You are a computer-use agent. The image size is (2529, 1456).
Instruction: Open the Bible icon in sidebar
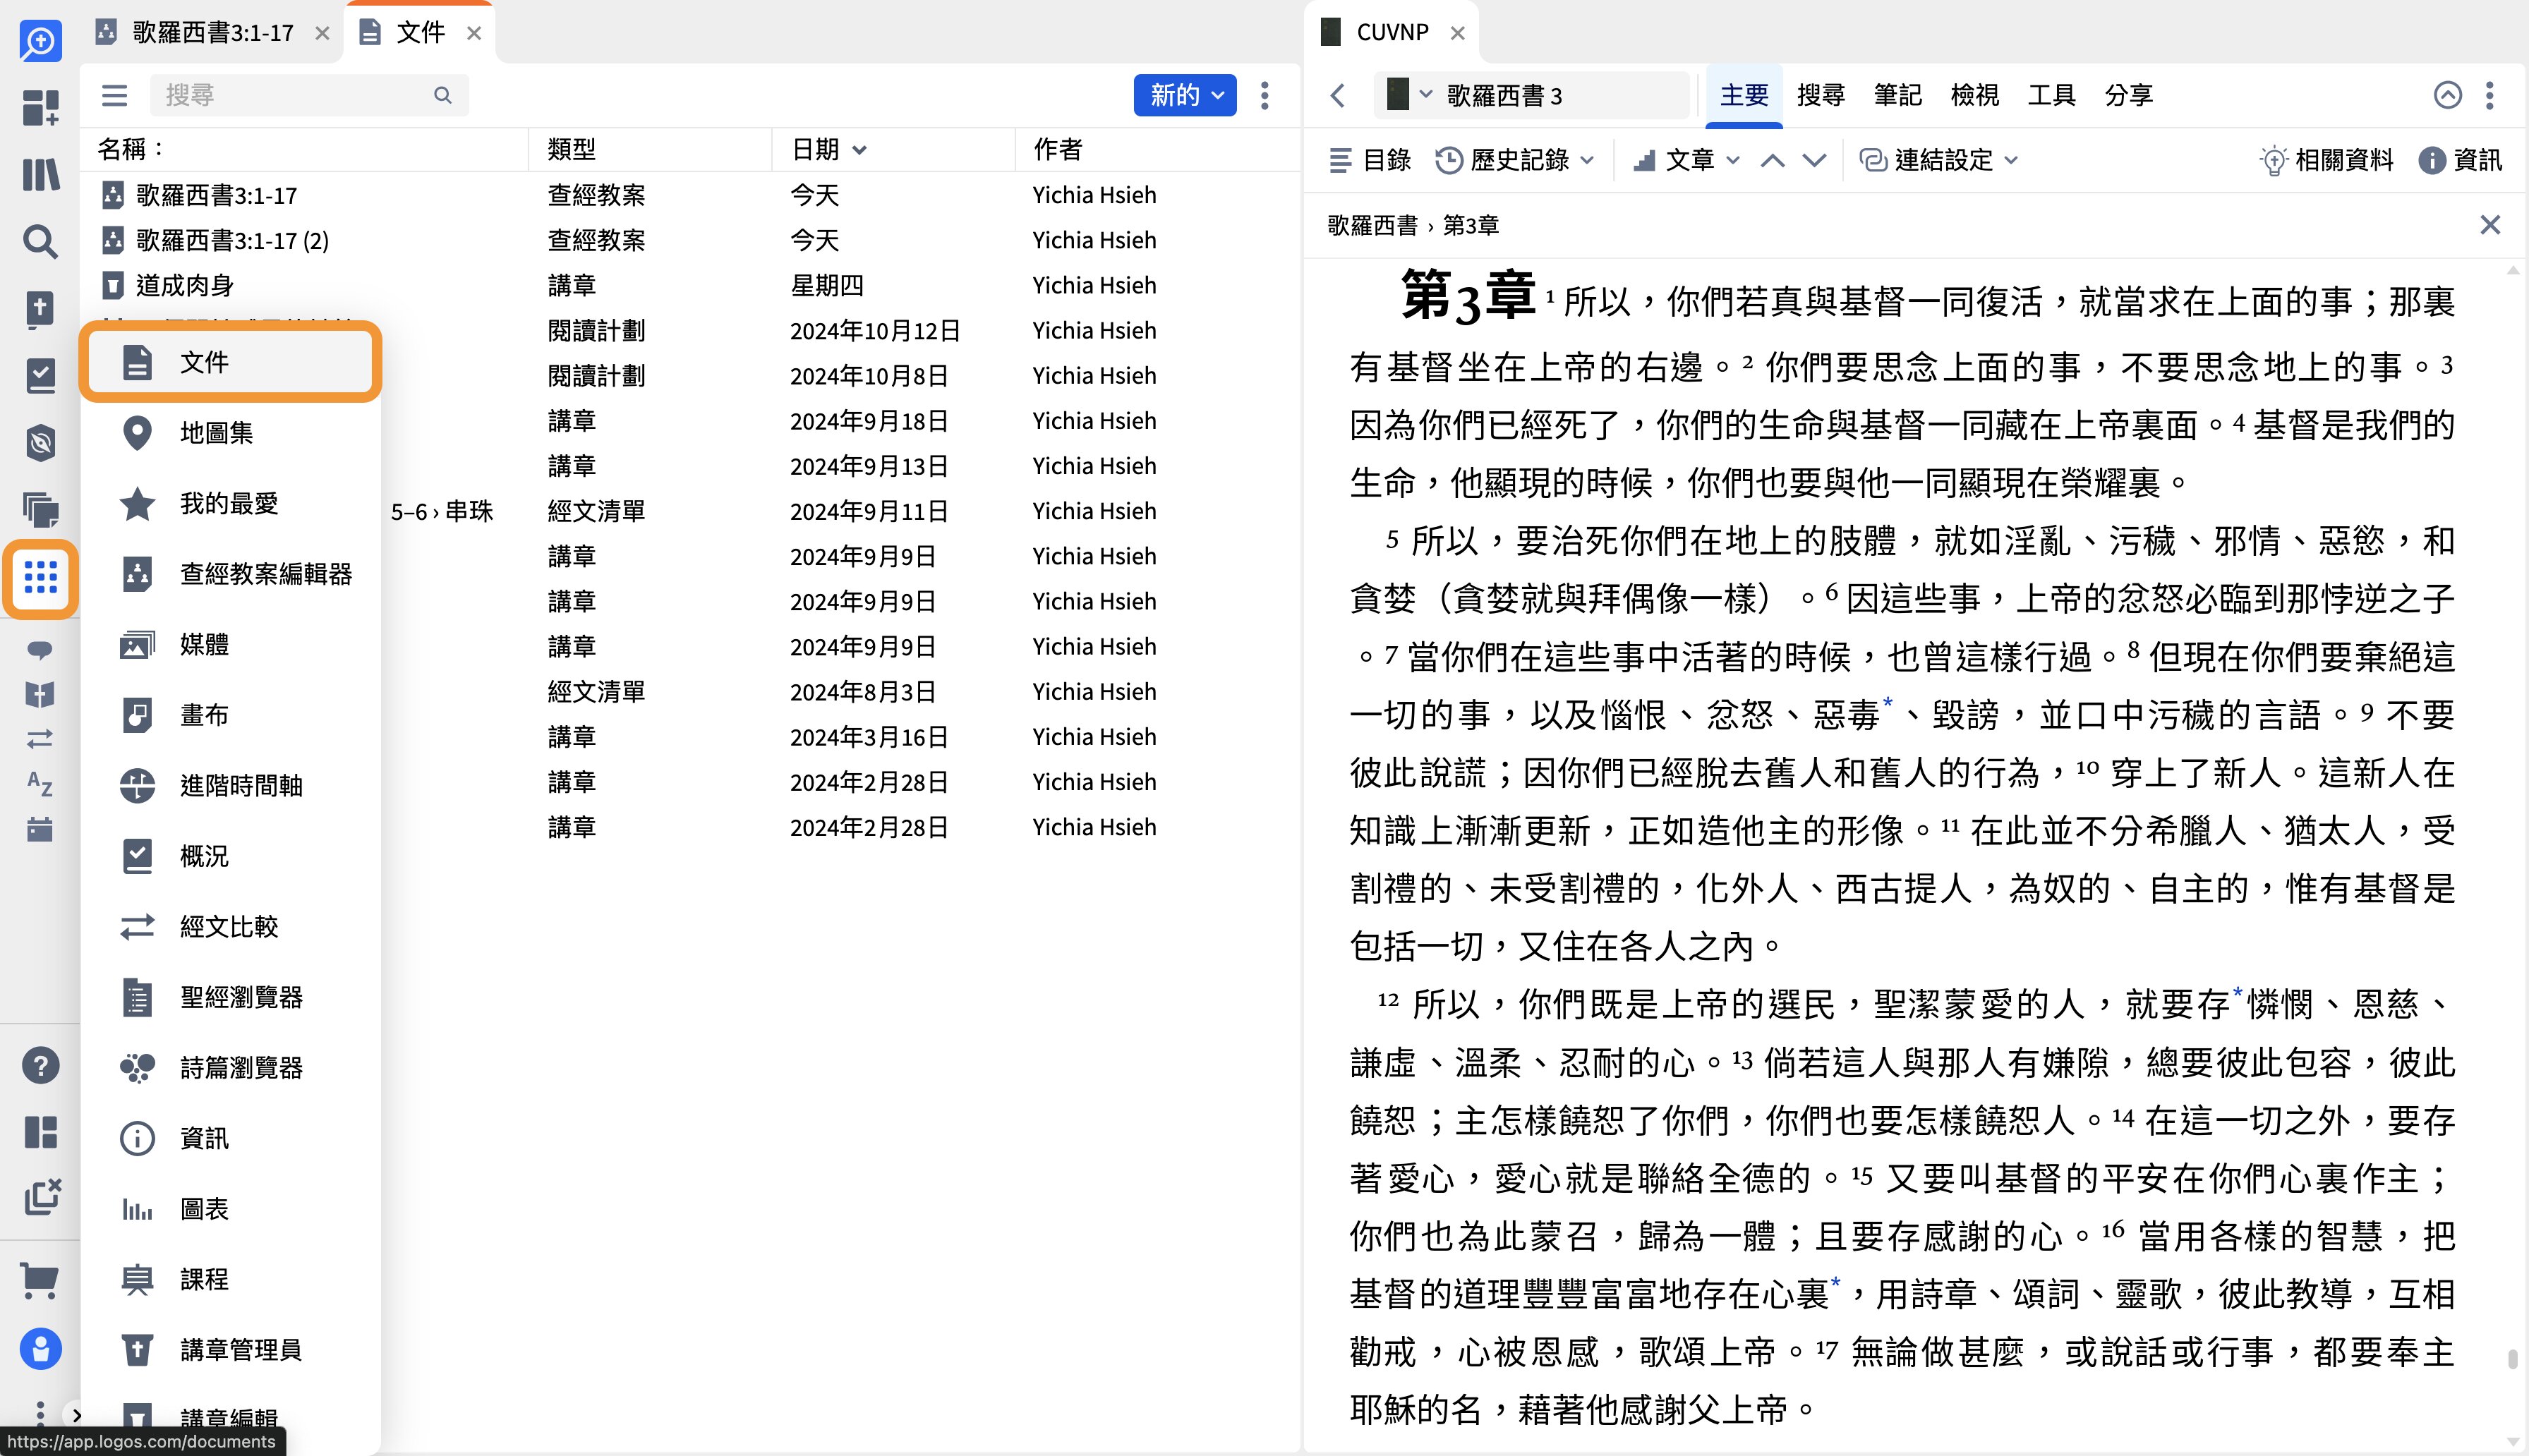click(40, 309)
